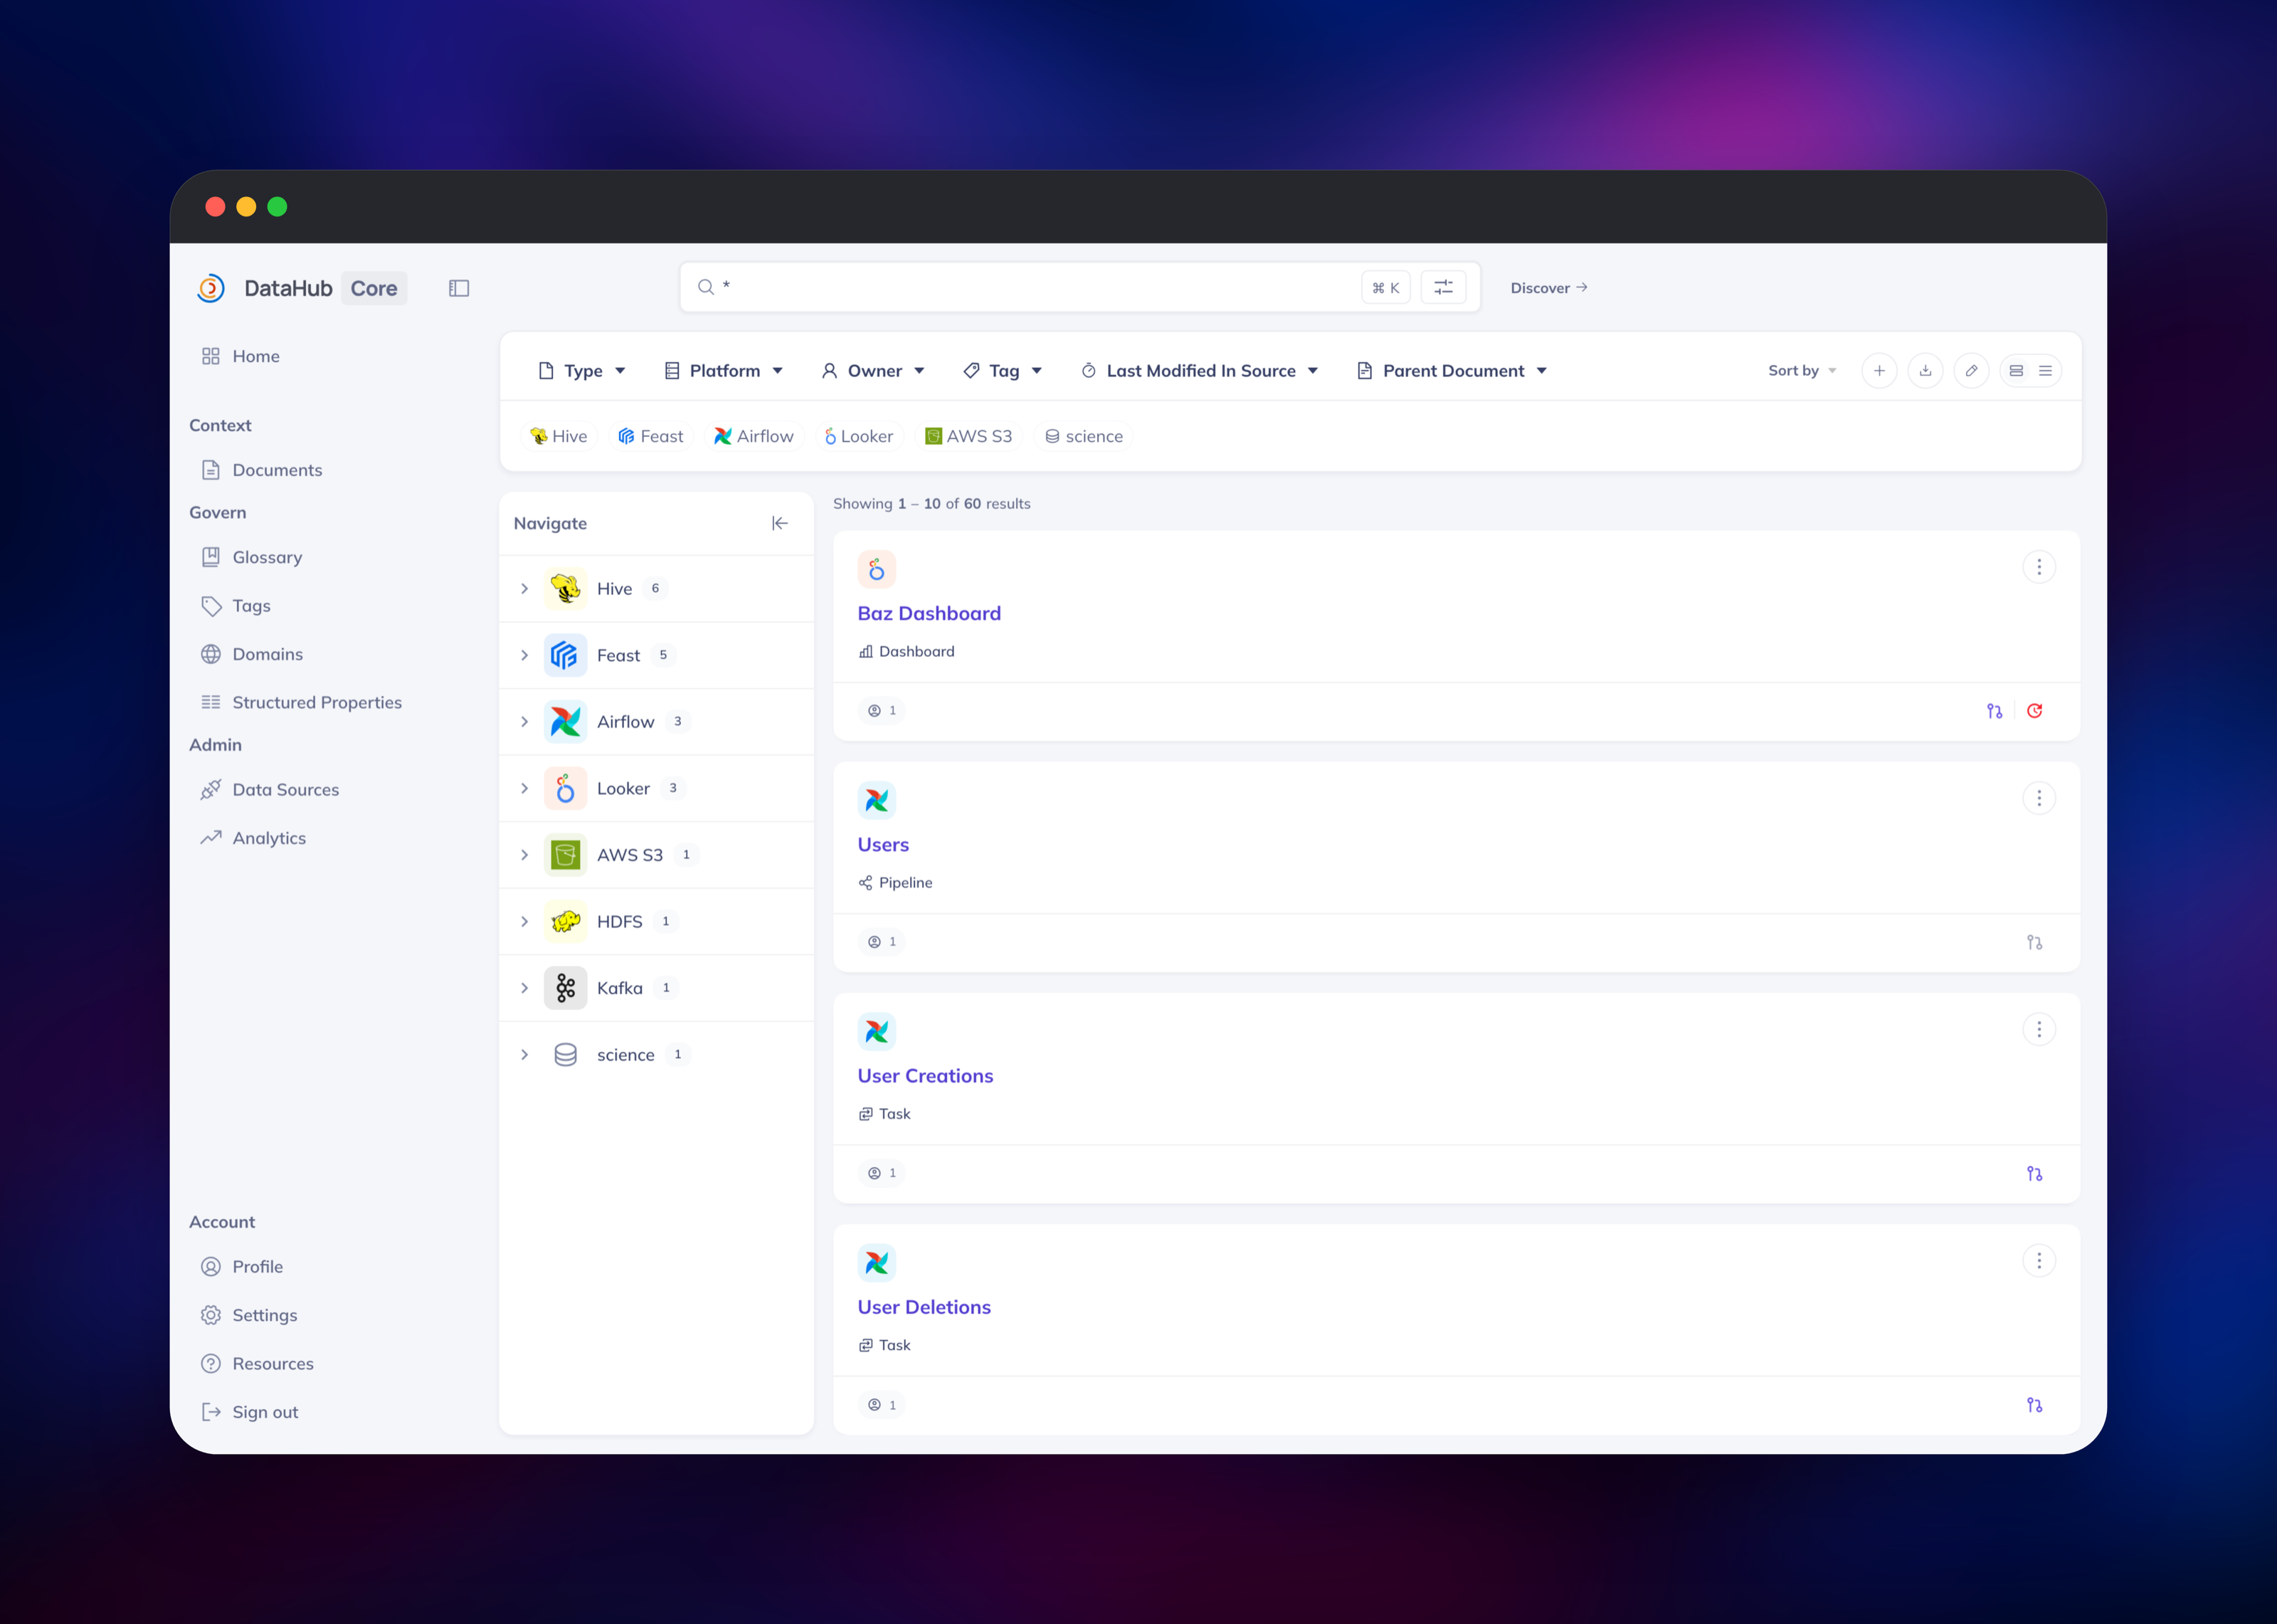Open the Type filter dropdown
Image resolution: width=2277 pixels, height=1624 pixels.
[582, 371]
